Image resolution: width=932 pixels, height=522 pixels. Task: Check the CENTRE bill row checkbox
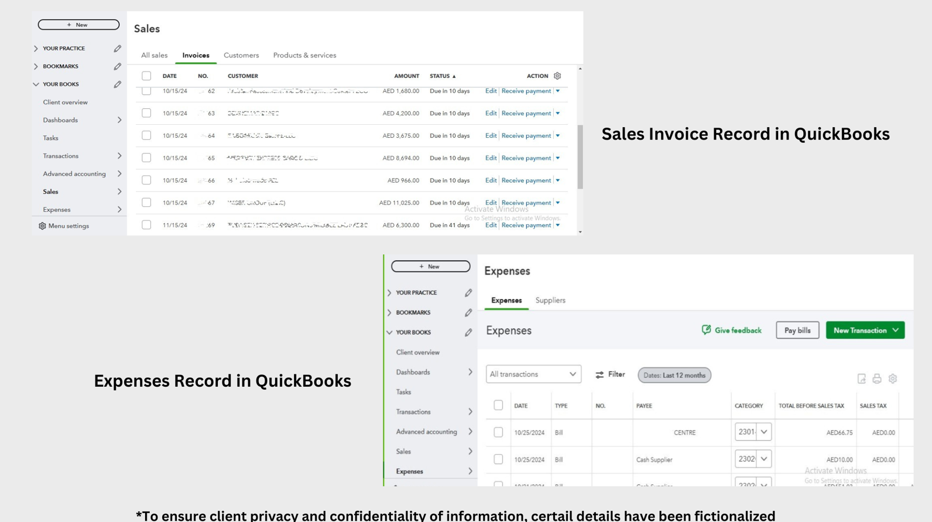click(x=498, y=432)
